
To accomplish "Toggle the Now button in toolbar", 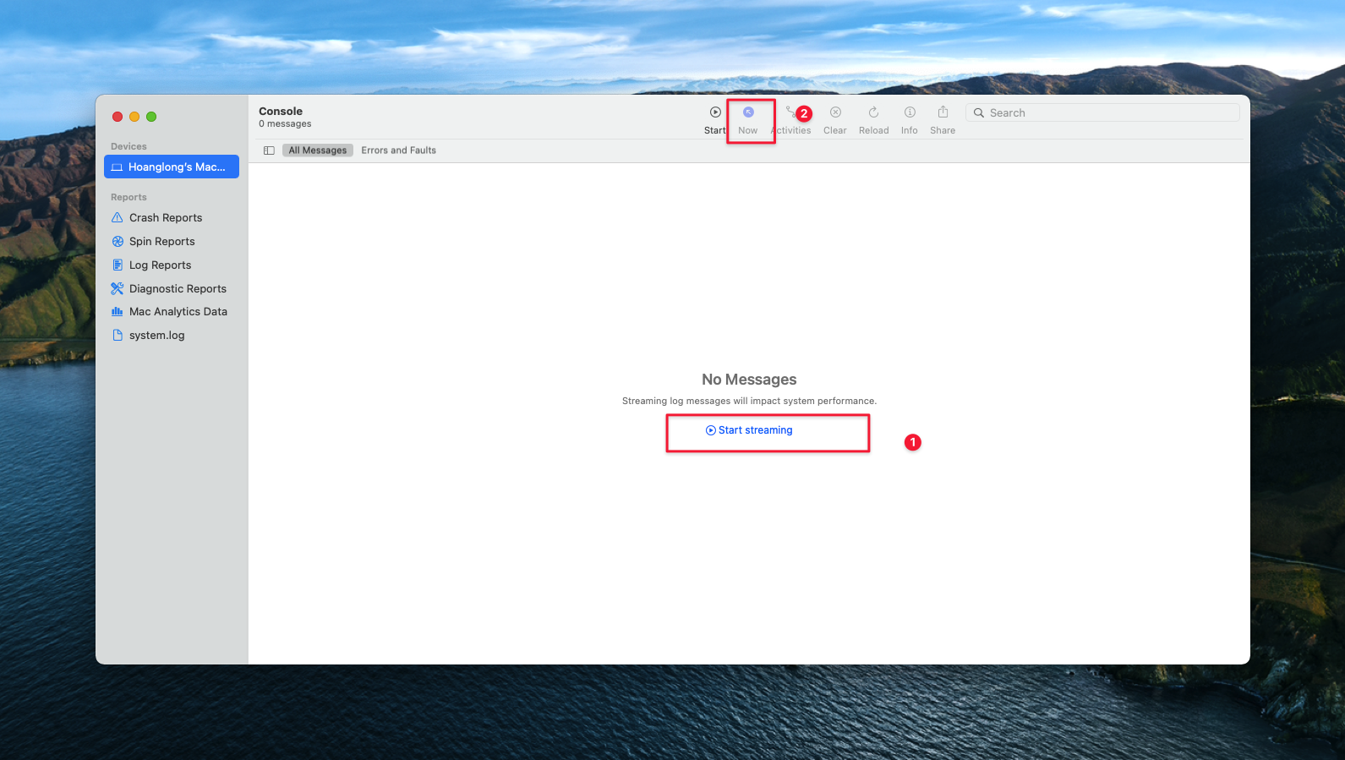I will point(748,113).
